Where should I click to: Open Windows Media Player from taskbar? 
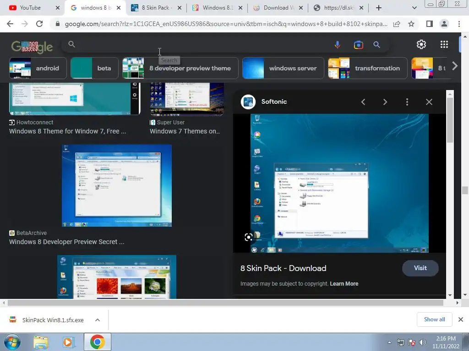(68, 342)
